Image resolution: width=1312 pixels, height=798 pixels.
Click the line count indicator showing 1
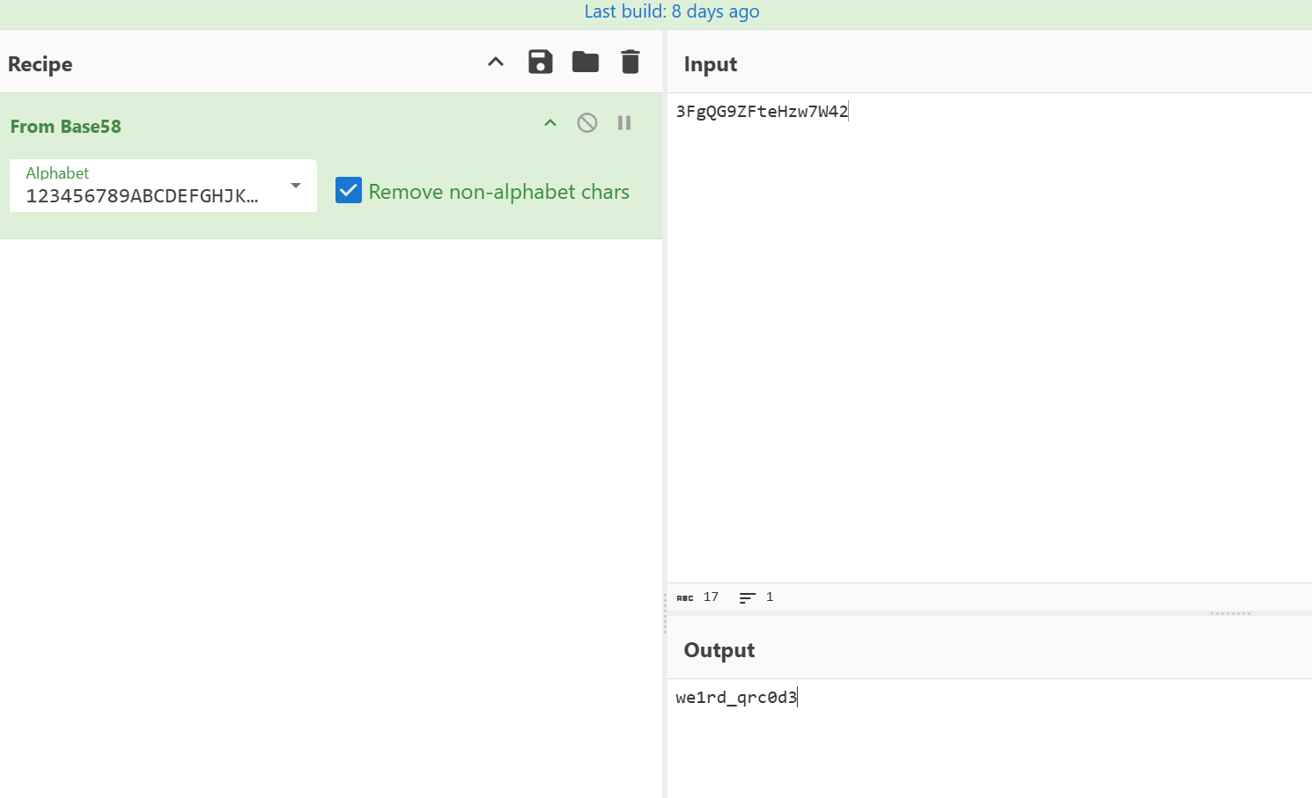(768, 597)
